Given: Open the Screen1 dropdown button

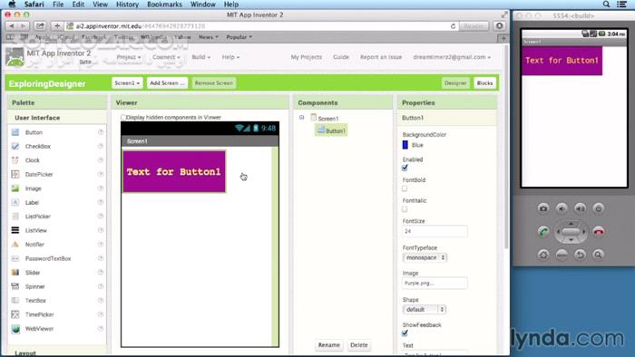Looking at the screenshot, I should point(127,82).
